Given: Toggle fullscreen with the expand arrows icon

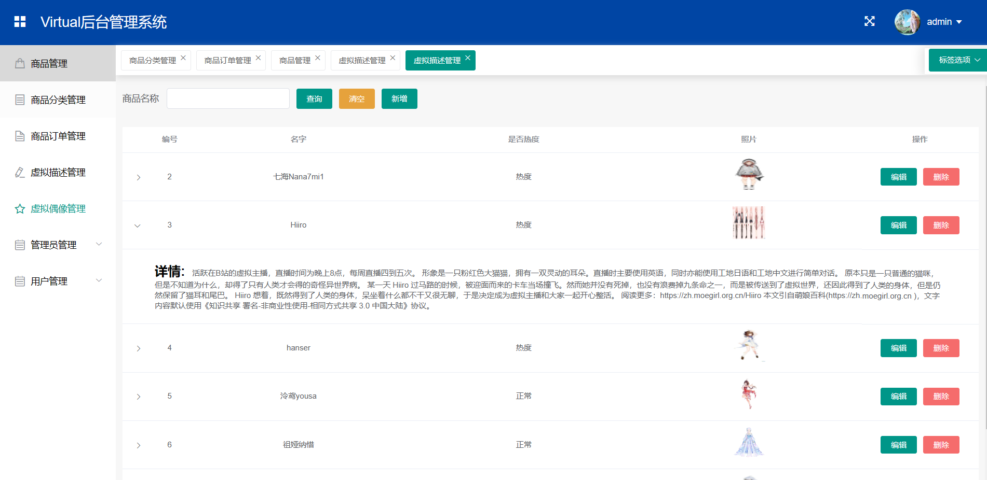Looking at the screenshot, I should coord(869,21).
